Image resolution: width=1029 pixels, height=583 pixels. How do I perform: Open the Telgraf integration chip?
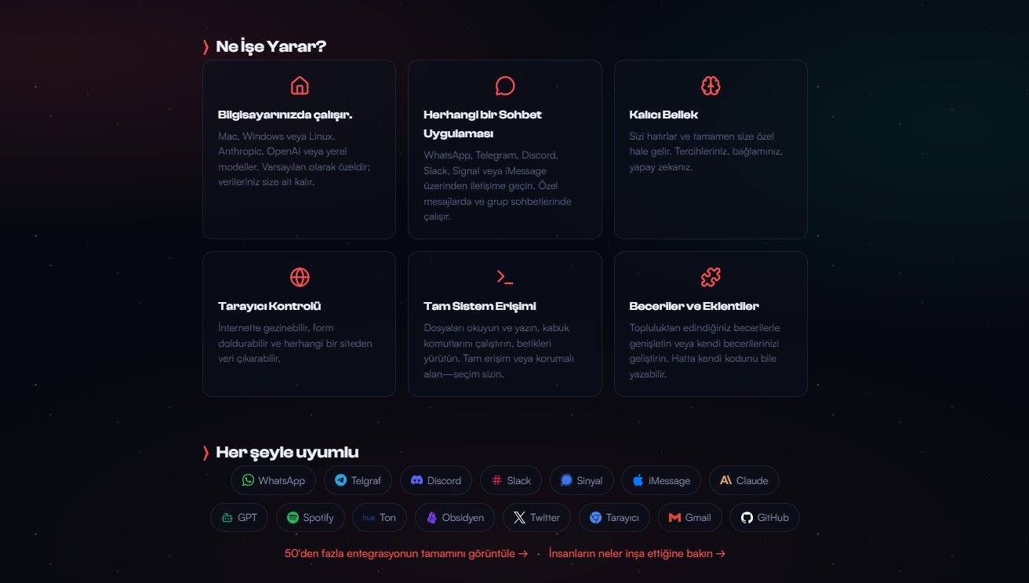(x=357, y=480)
